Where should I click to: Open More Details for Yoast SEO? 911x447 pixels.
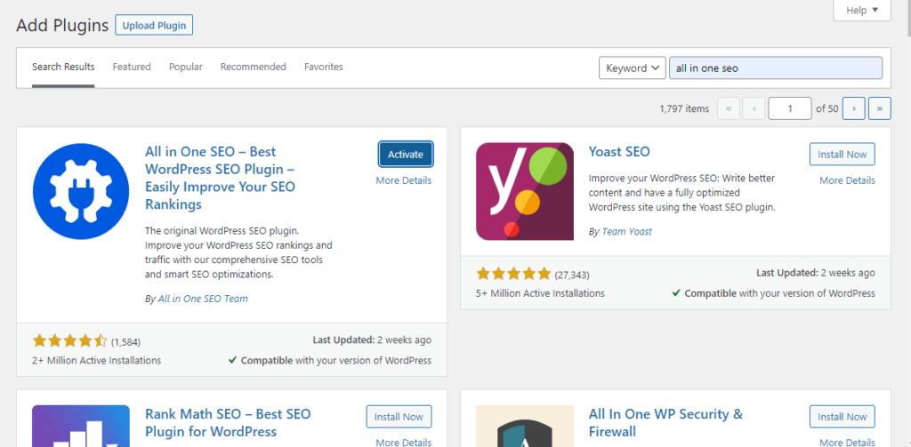point(847,180)
